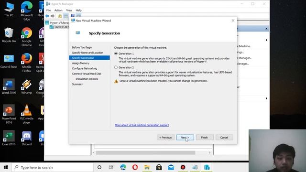Image resolution: width=306 pixels, height=172 pixels.
Task: Select the Generation 2 radio button
Action: click(116, 67)
